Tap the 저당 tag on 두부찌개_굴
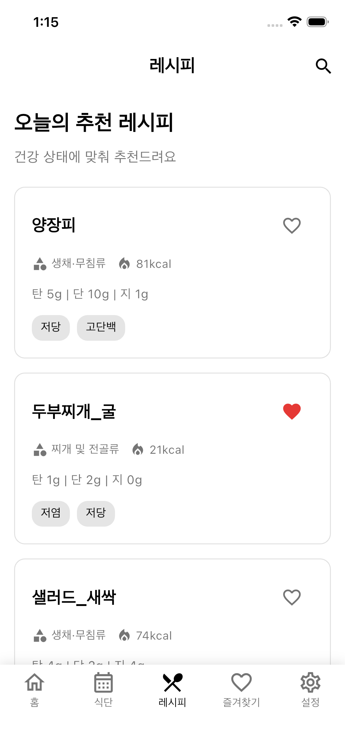This screenshot has width=345, height=747. (96, 513)
